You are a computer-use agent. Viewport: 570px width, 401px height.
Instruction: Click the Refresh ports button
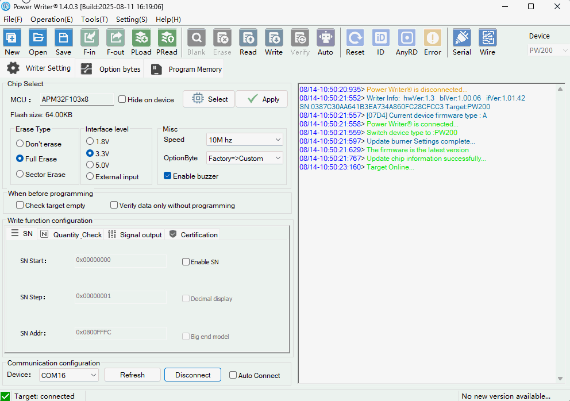[x=132, y=375]
